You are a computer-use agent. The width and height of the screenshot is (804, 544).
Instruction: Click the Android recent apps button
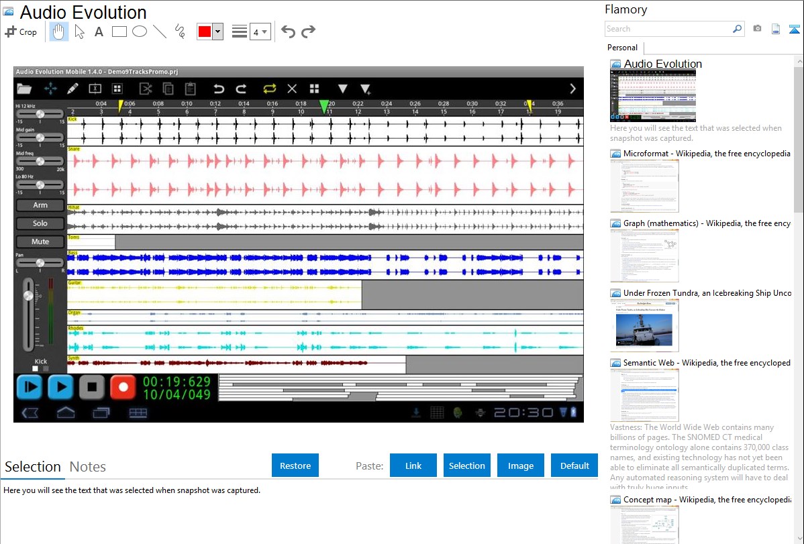pos(101,413)
